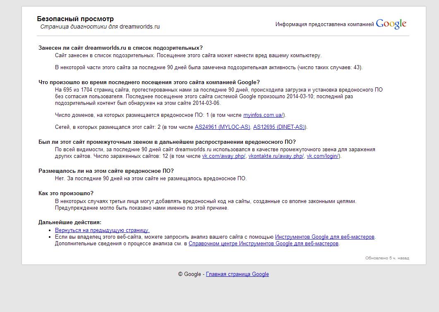The height and width of the screenshot is (312, 439).
Task: Open the AS24961 (MYLOC-AS) network link
Action: [x=222, y=127]
